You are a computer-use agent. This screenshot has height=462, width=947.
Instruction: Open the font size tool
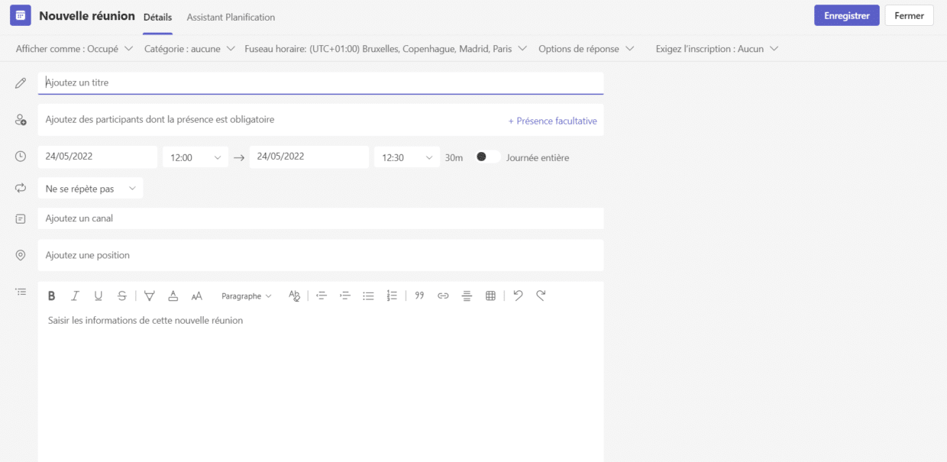pyautogui.click(x=197, y=296)
